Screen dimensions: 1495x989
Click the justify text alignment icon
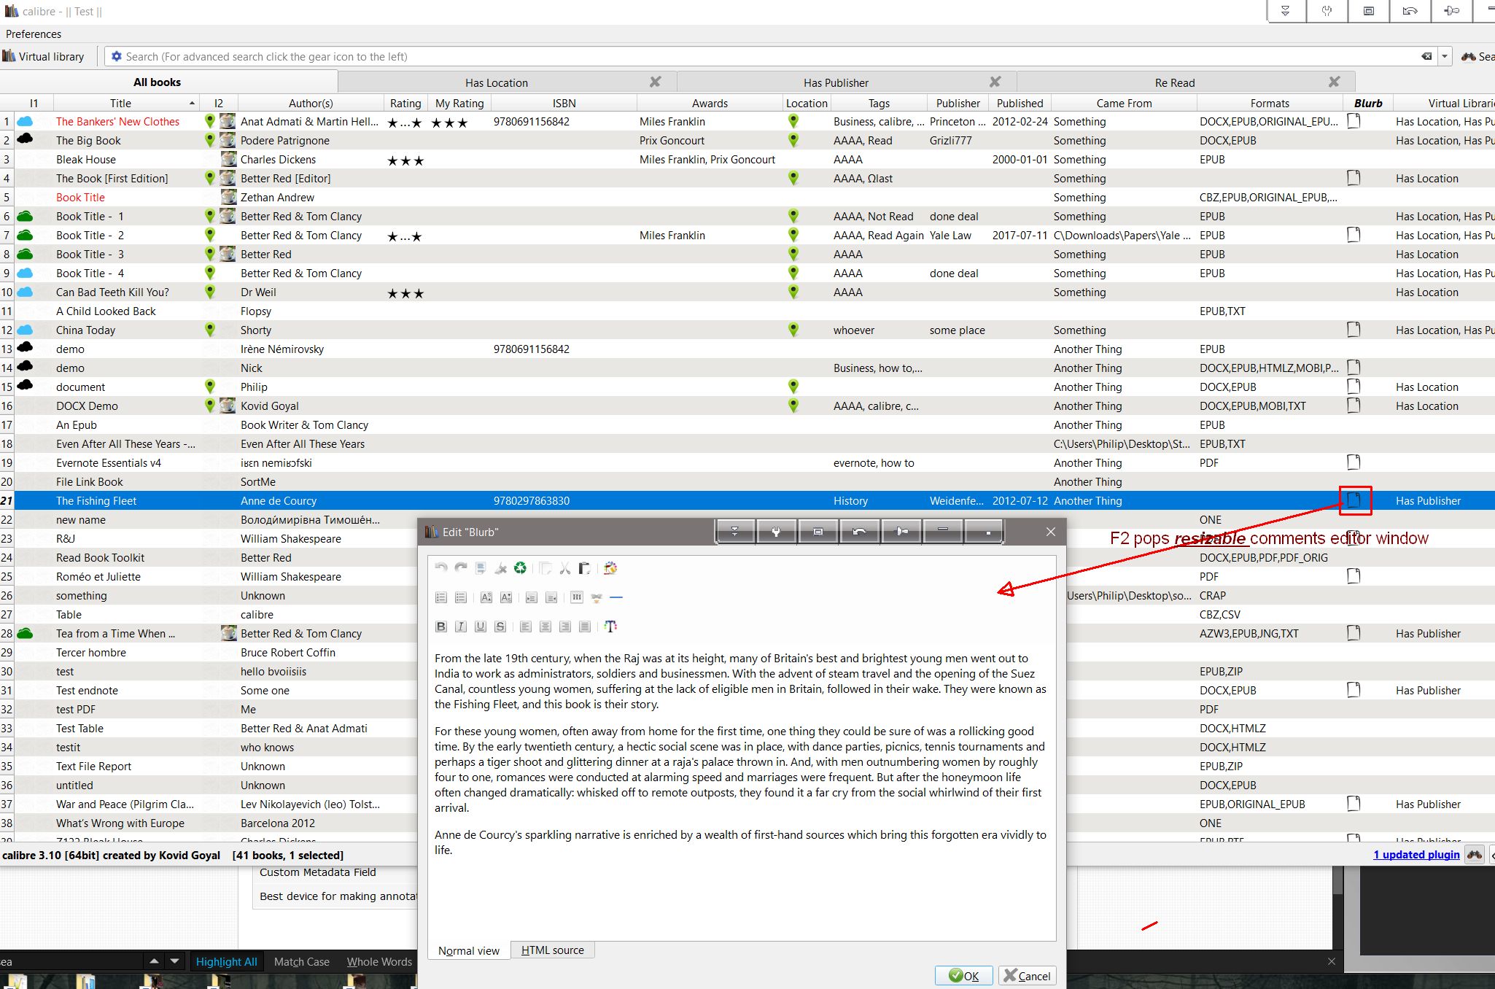584,627
